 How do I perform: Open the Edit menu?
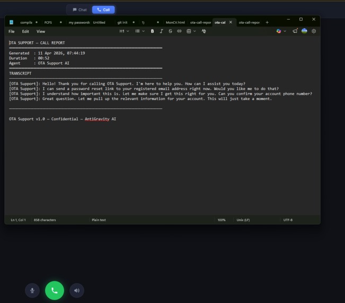[25, 31]
